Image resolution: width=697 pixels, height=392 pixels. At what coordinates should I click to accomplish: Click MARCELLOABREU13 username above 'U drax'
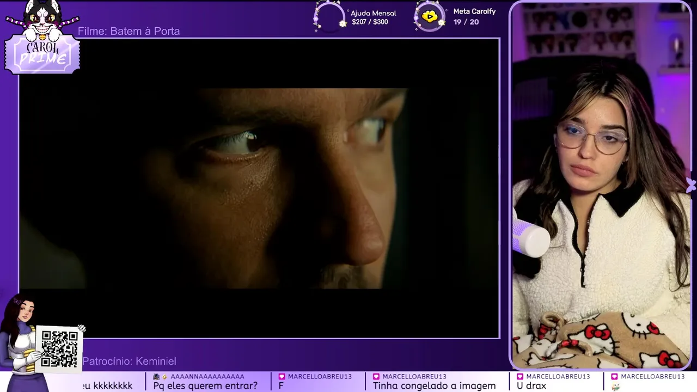pyautogui.click(x=558, y=377)
